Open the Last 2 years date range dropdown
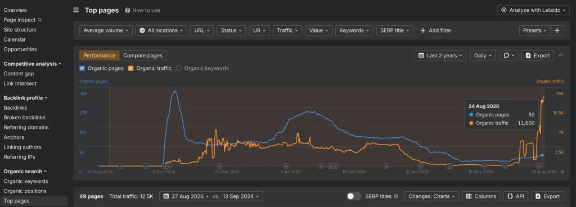576x207 pixels. [440, 56]
